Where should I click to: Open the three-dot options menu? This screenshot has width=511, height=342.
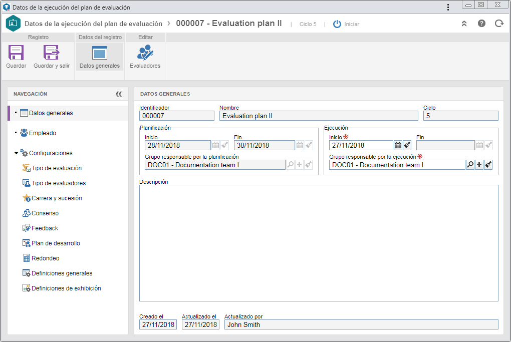tap(448, 7)
